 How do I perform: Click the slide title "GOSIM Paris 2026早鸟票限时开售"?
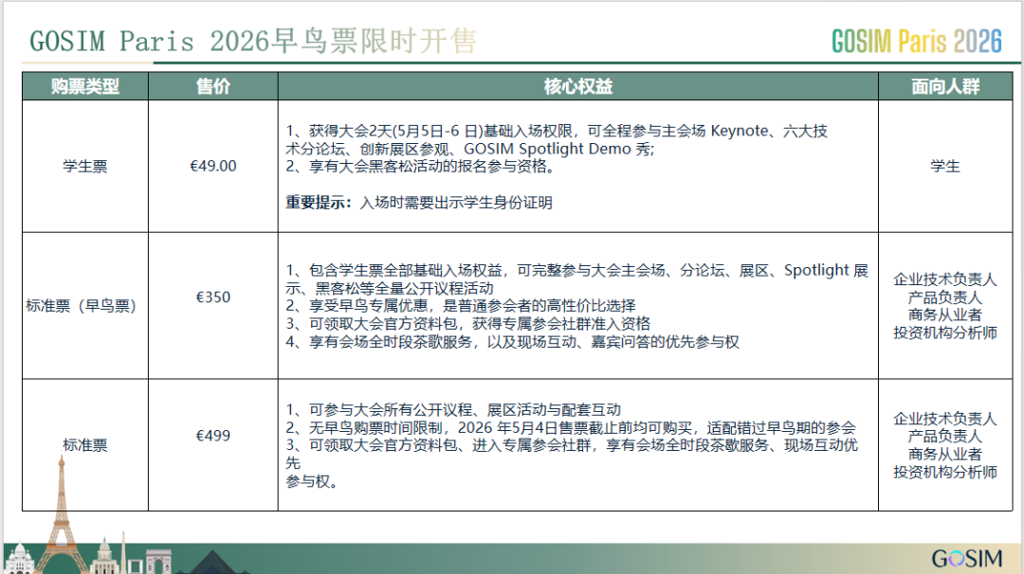pos(253,41)
